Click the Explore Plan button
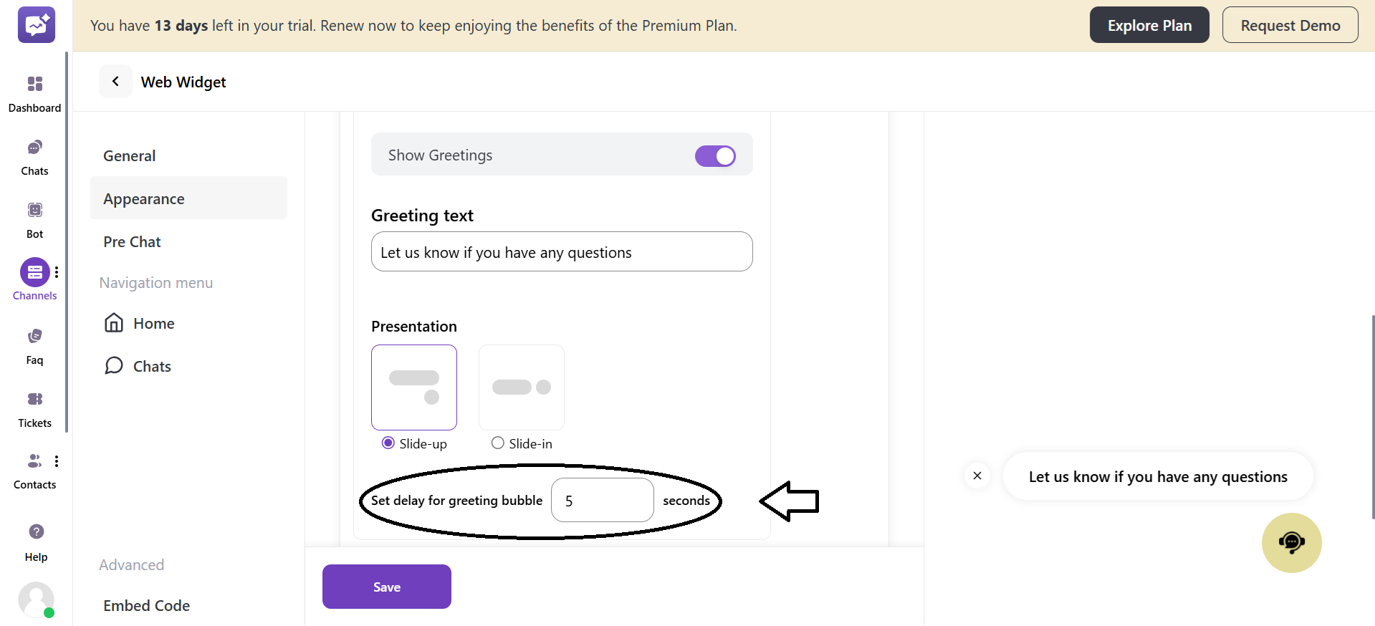The height and width of the screenshot is (626, 1375). click(x=1149, y=25)
